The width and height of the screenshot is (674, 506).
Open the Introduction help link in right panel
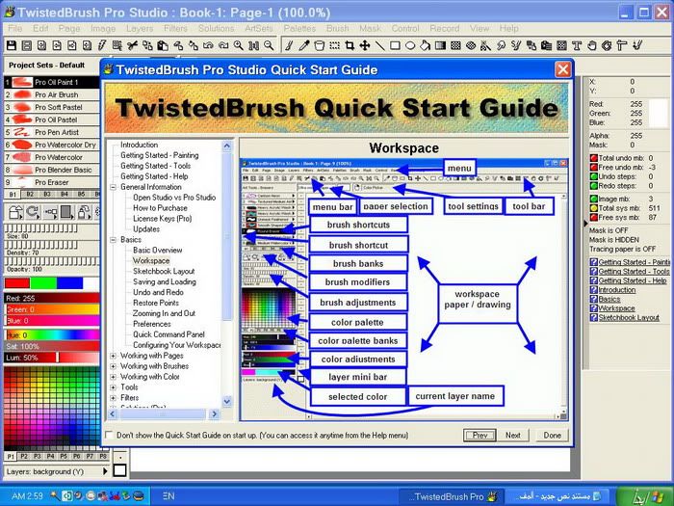pyautogui.click(x=617, y=290)
